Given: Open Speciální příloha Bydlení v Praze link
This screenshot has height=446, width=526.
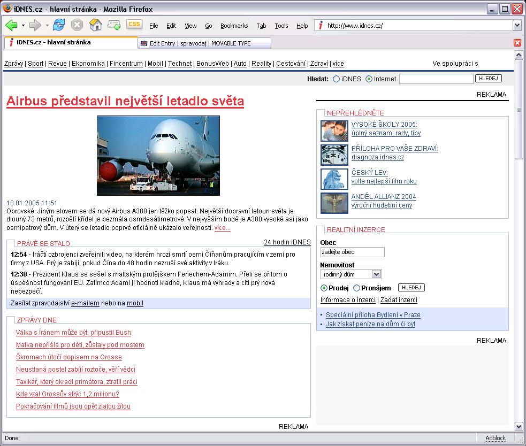Looking at the screenshot, I should pyautogui.click(x=373, y=315).
